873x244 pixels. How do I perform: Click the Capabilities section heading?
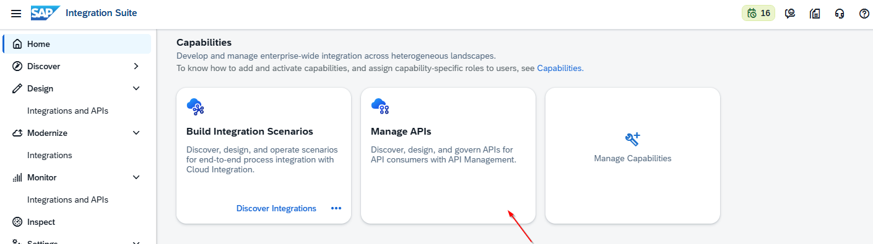pyautogui.click(x=204, y=43)
